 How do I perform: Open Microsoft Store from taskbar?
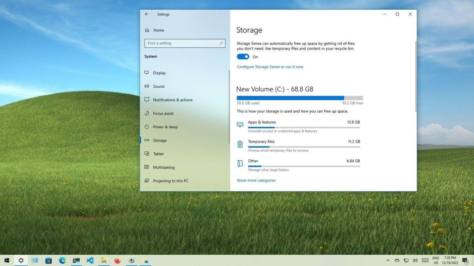(48, 260)
